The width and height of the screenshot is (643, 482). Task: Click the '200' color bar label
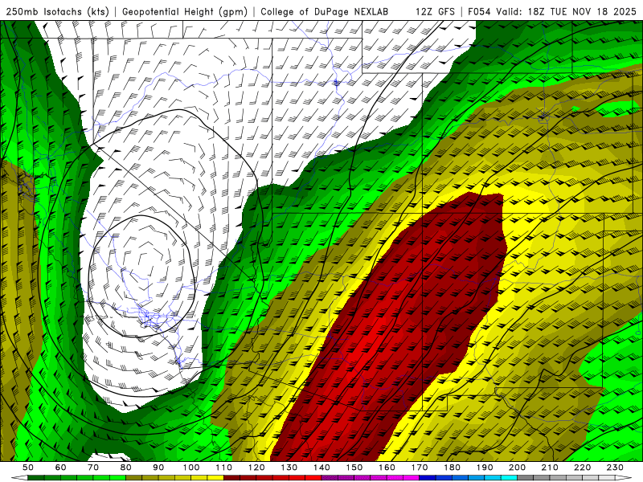(517, 468)
